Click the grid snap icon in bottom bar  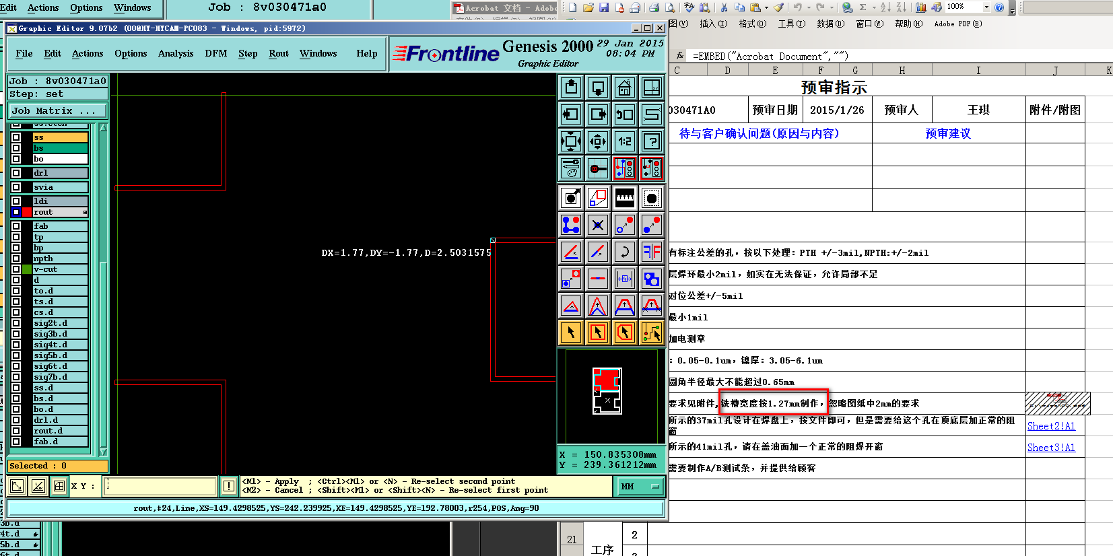59,485
